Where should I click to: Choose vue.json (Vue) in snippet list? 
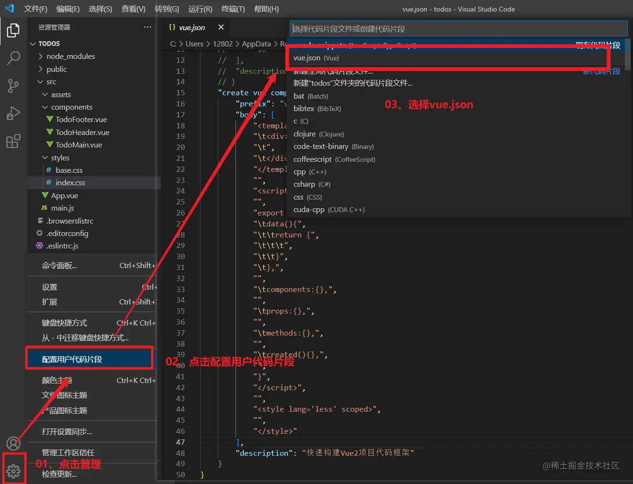[x=316, y=58]
